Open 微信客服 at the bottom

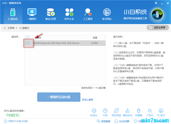coord(103,121)
